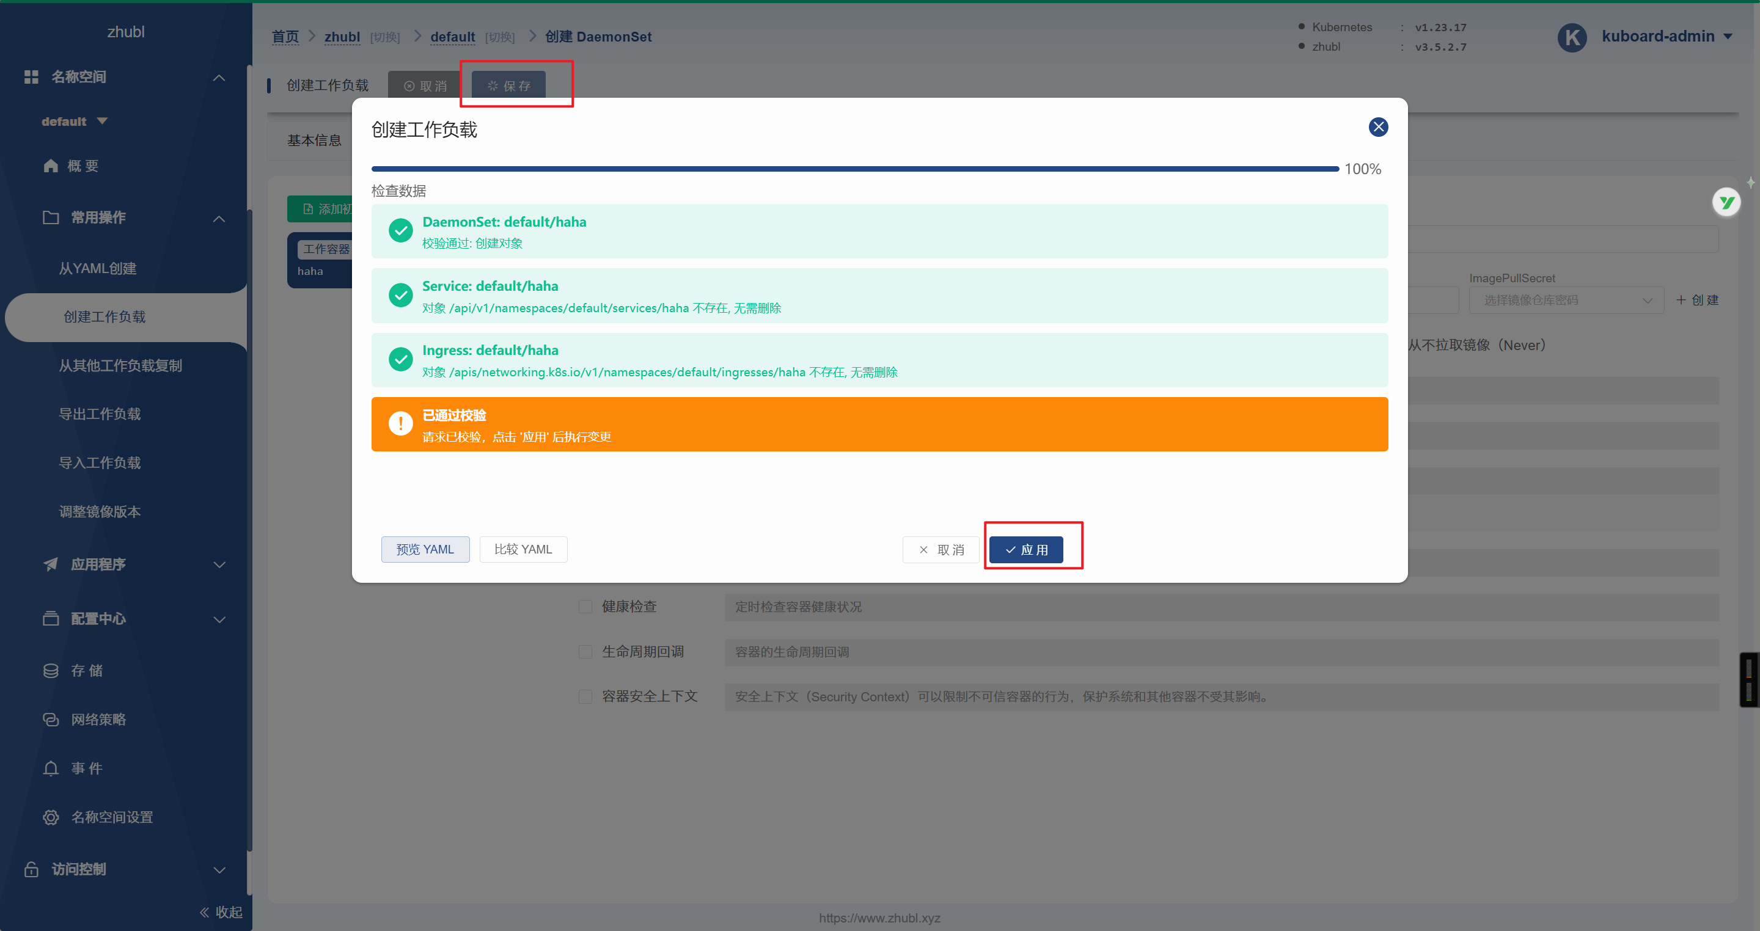Click the 已通过校验 banner title
This screenshot has width=1760, height=931.
click(453, 415)
